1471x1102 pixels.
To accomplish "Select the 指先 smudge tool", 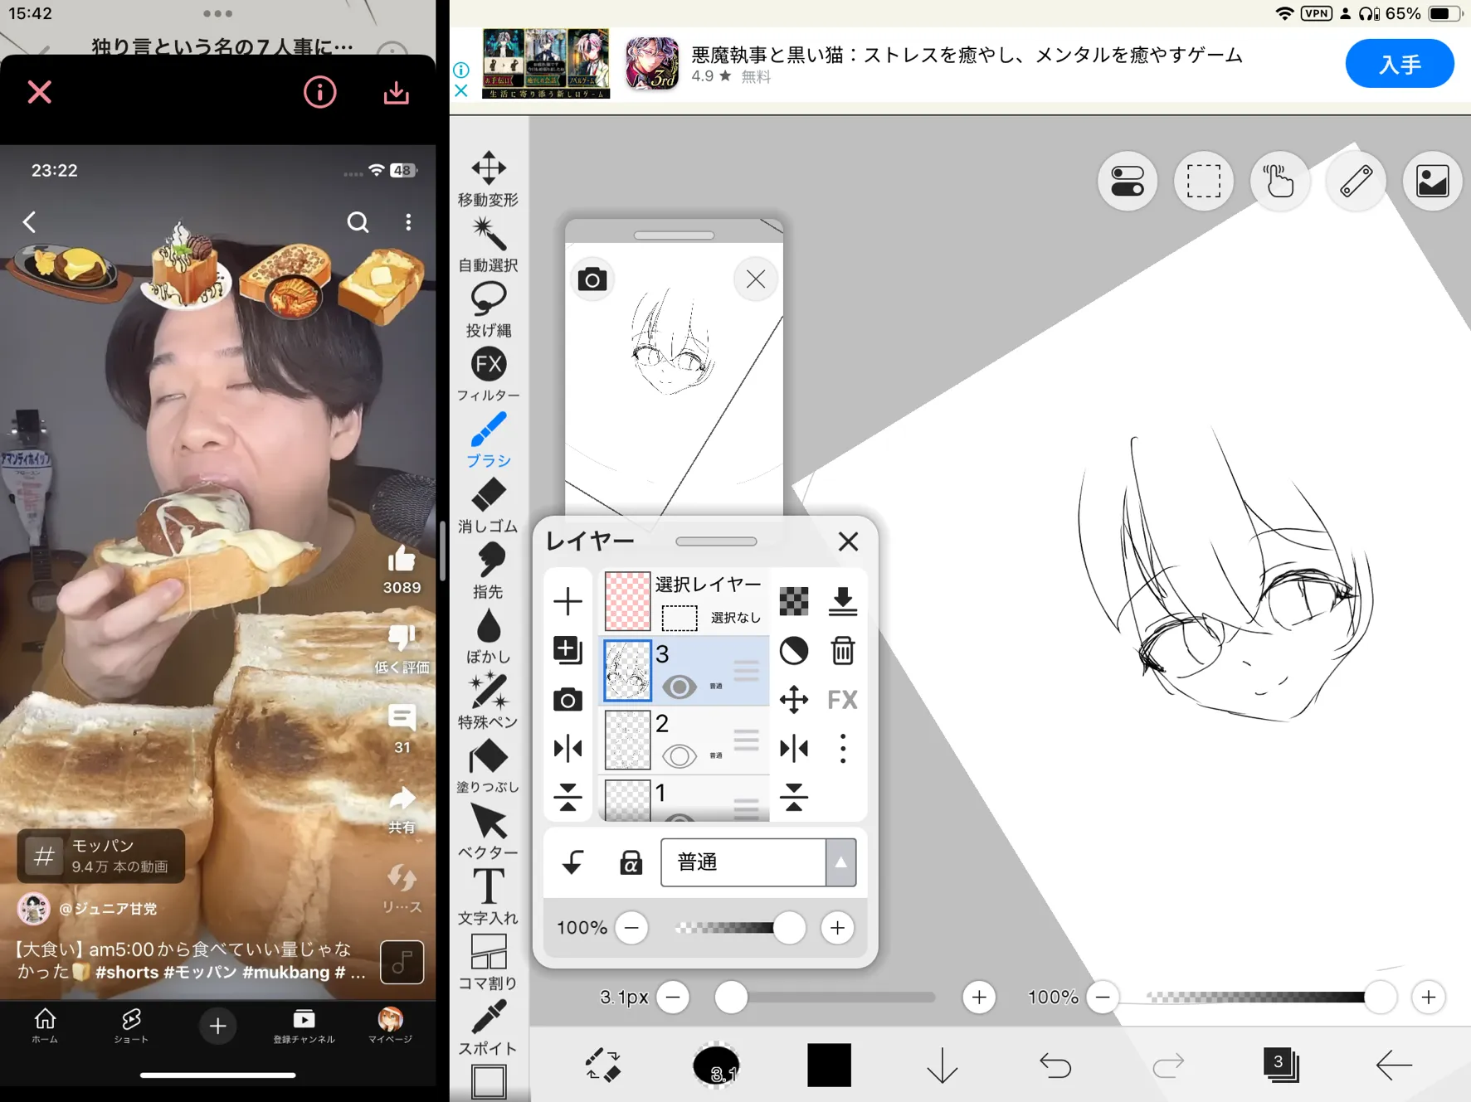I will (x=489, y=571).
